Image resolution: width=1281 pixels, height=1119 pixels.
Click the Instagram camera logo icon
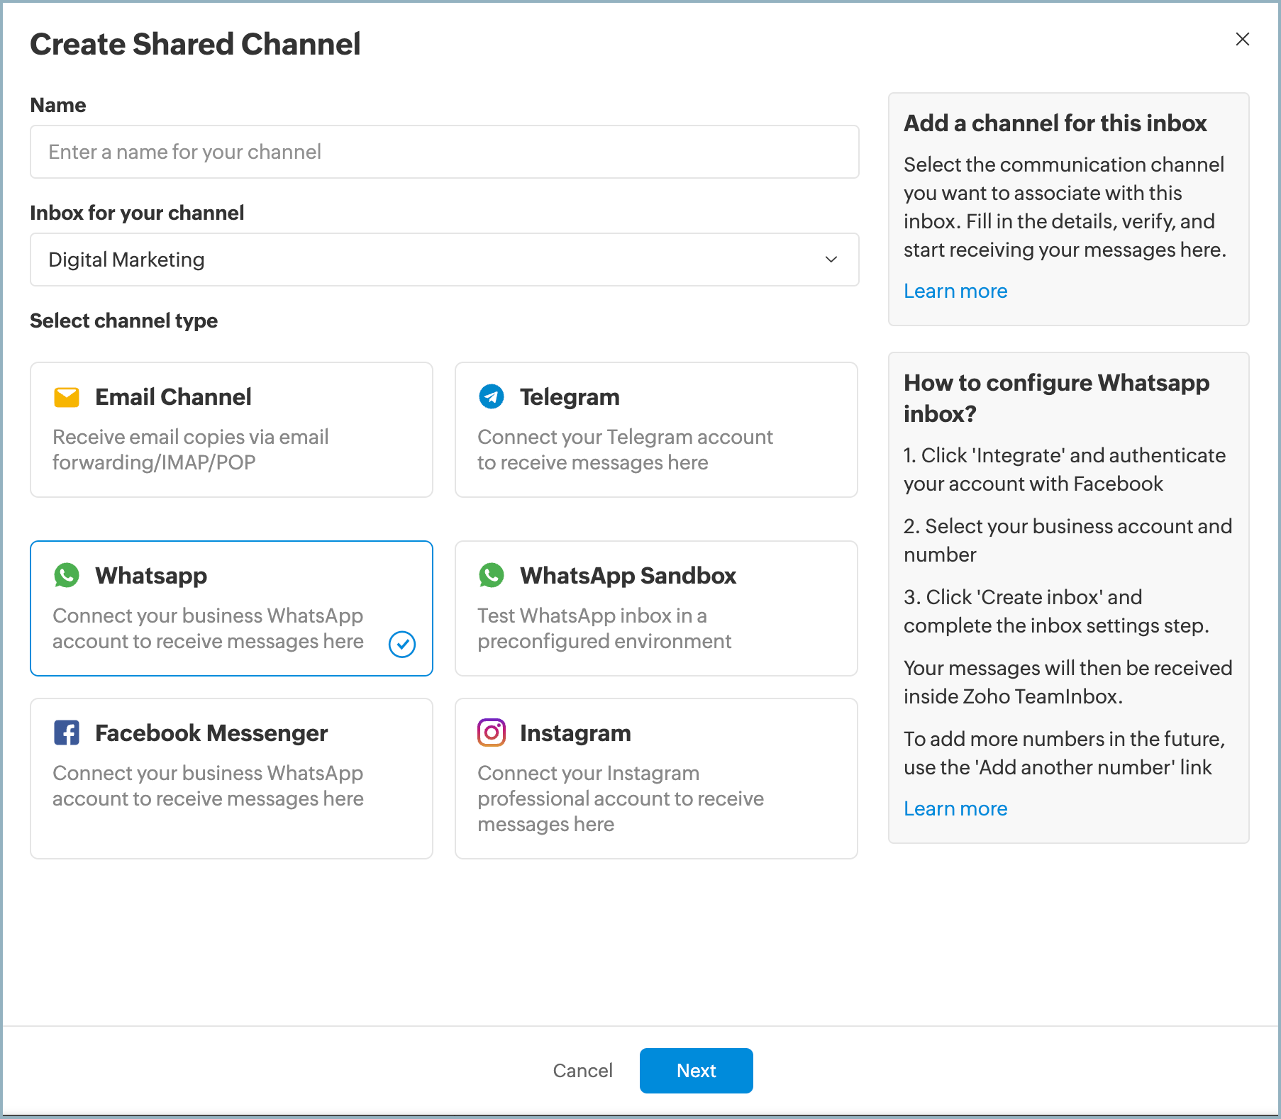[x=492, y=733]
